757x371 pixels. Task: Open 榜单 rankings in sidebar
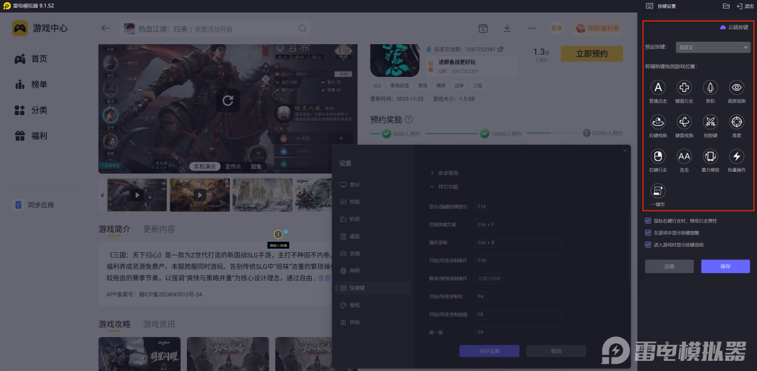tap(32, 84)
